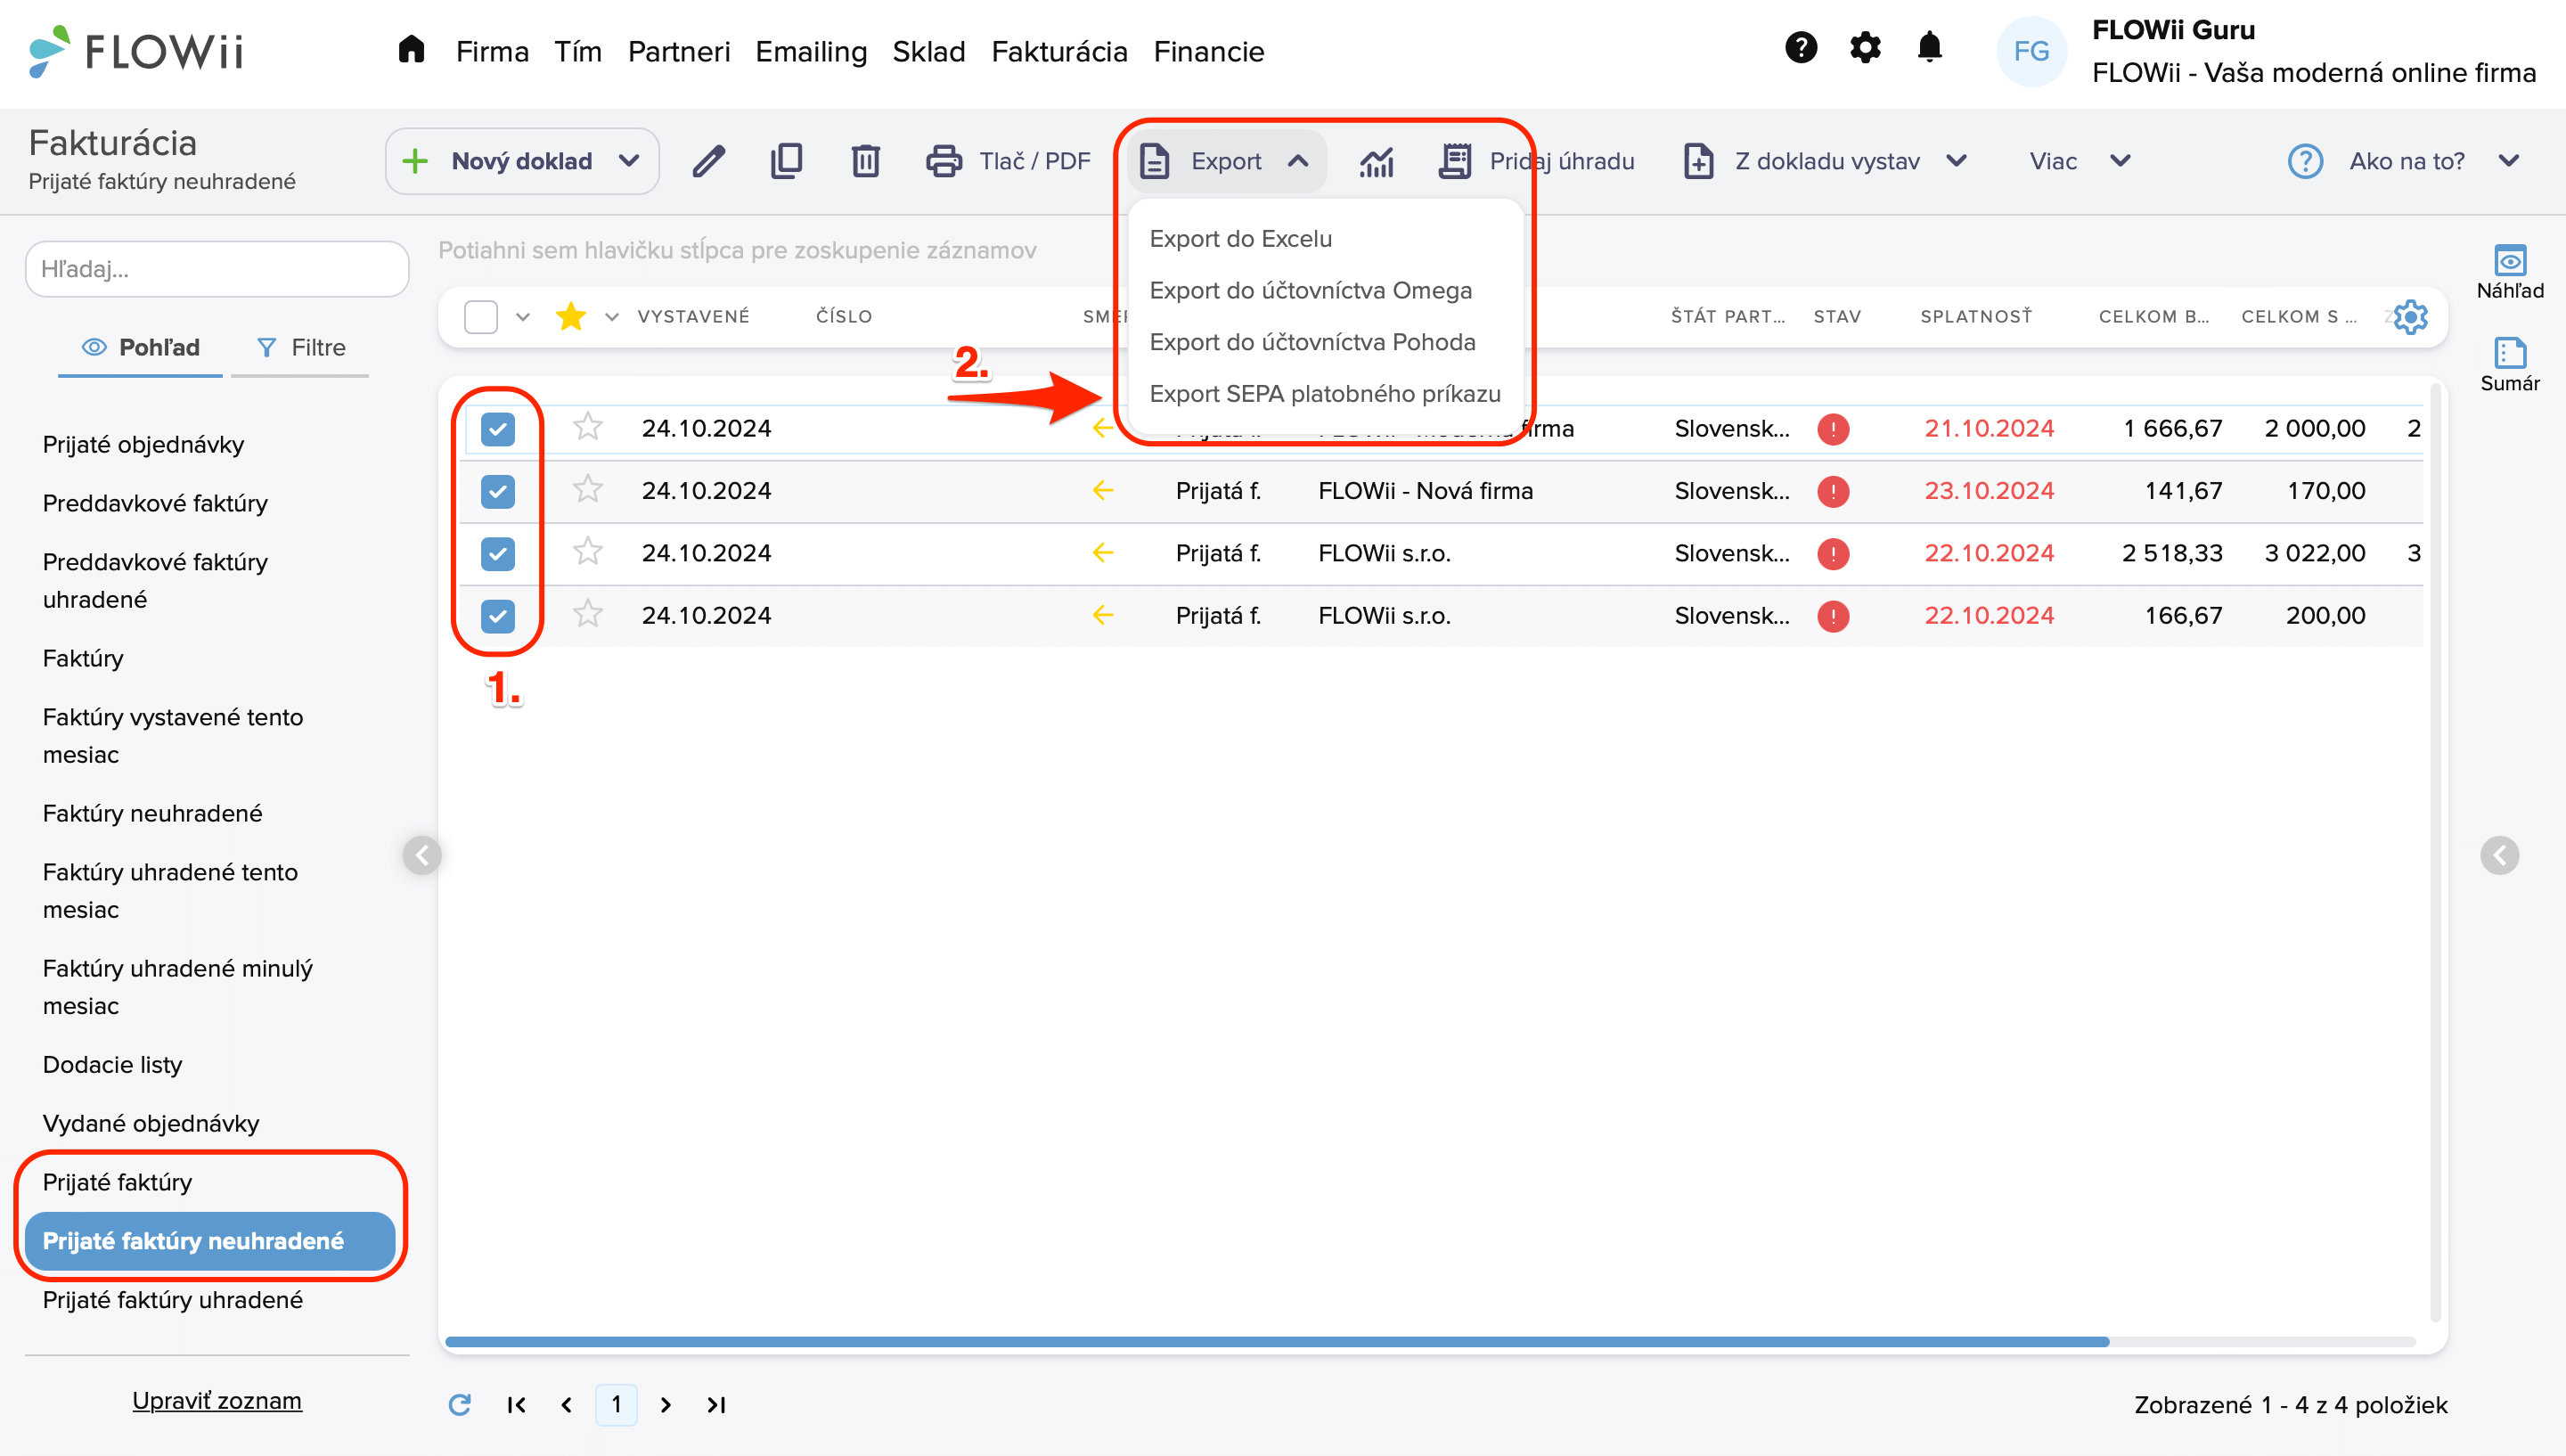Open the Fakturácia top menu
This screenshot has height=1456, width=2566.
pos(1058,51)
